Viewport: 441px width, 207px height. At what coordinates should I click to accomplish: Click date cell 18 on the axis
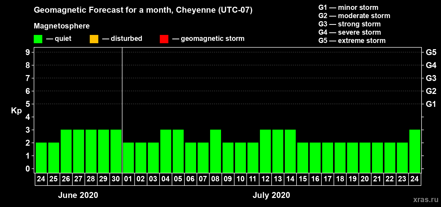click(340, 179)
